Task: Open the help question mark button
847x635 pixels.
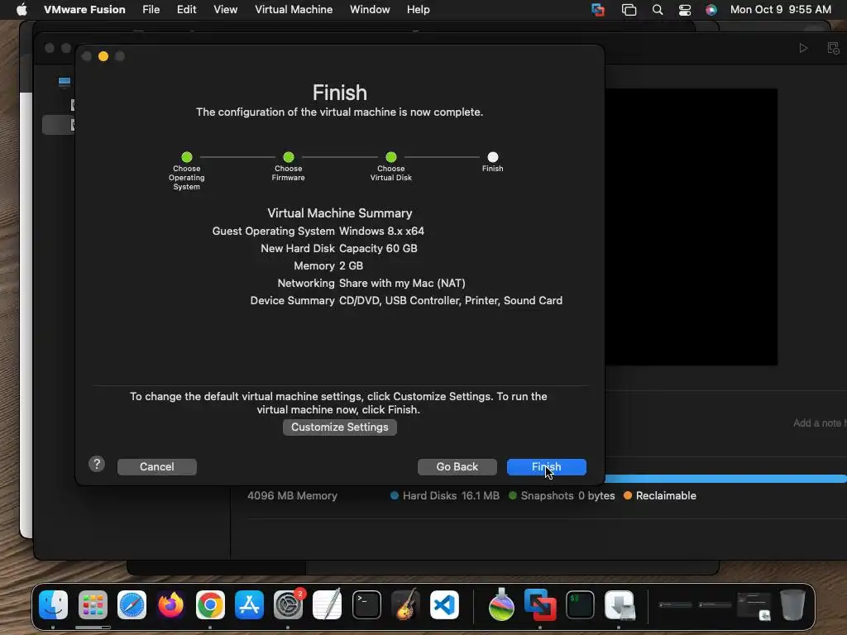Action: click(x=97, y=464)
